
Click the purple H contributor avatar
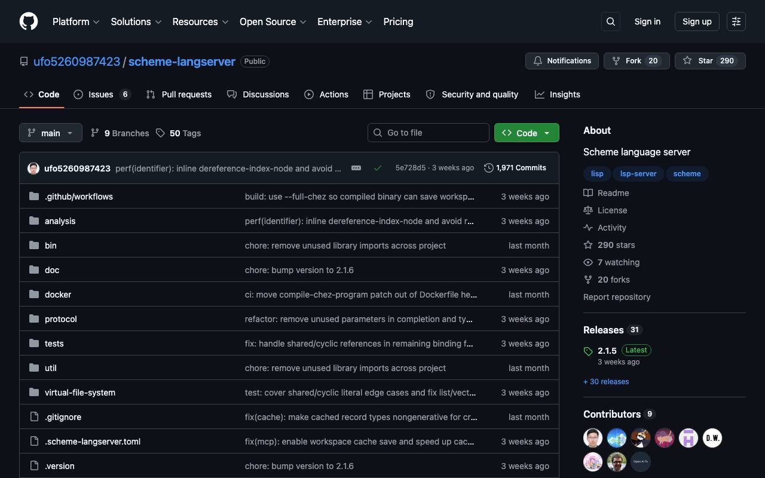pyautogui.click(x=688, y=438)
